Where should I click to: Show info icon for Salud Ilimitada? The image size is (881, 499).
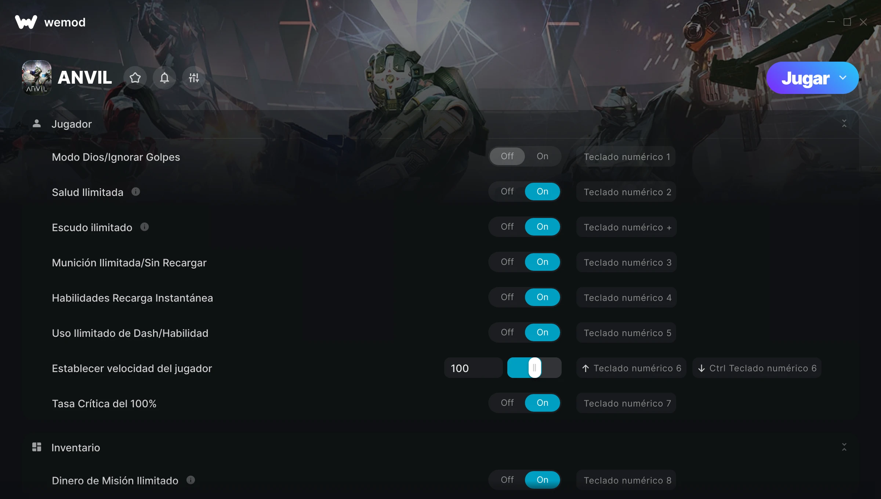136,192
